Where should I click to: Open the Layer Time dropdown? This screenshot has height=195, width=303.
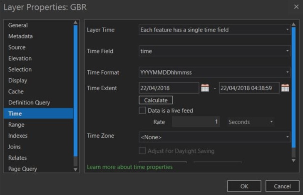point(215,30)
